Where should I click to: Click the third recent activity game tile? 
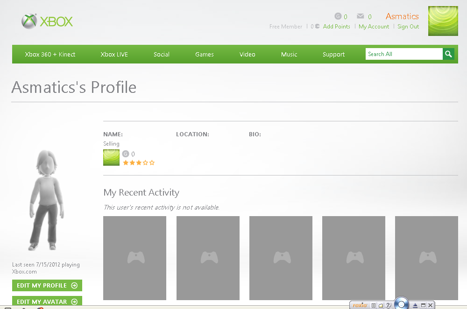[281, 258]
